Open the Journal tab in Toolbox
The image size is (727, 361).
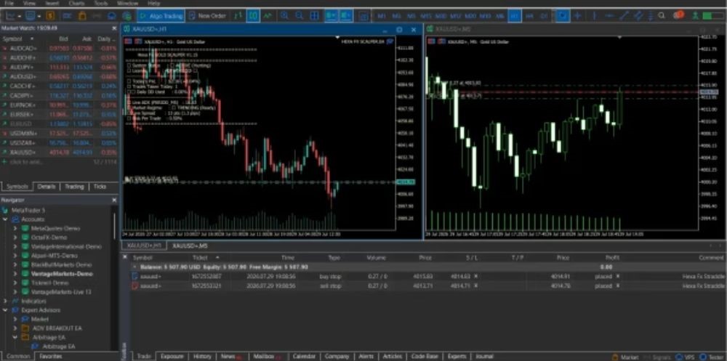[x=484, y=357]
